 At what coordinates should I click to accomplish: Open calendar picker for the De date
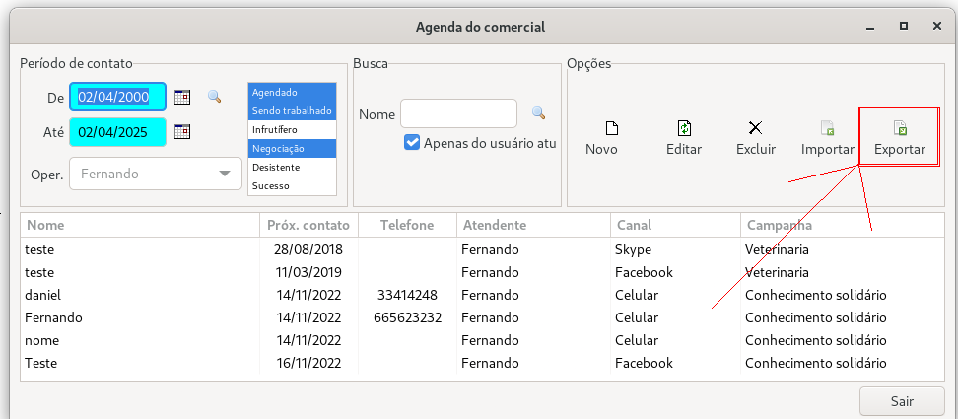[182, 97]
